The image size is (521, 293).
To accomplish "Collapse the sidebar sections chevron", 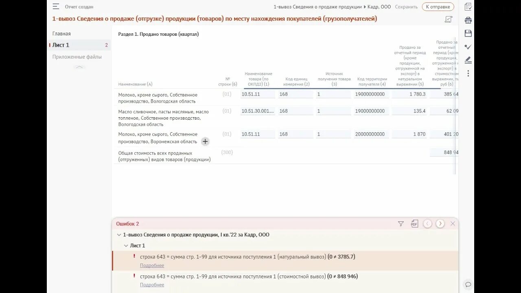I will [79, 67].
